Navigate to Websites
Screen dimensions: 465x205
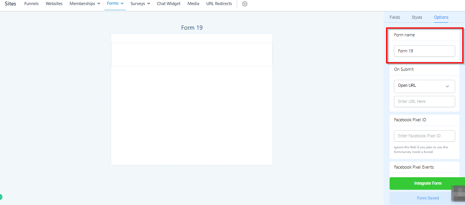54,4
